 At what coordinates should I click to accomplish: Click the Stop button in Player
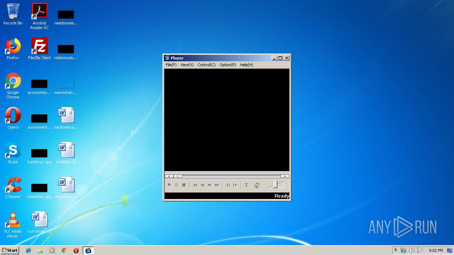(x=184, y=185)
